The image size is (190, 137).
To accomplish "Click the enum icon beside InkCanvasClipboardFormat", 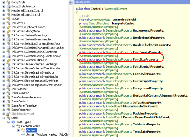I will (x=9, y=27).
